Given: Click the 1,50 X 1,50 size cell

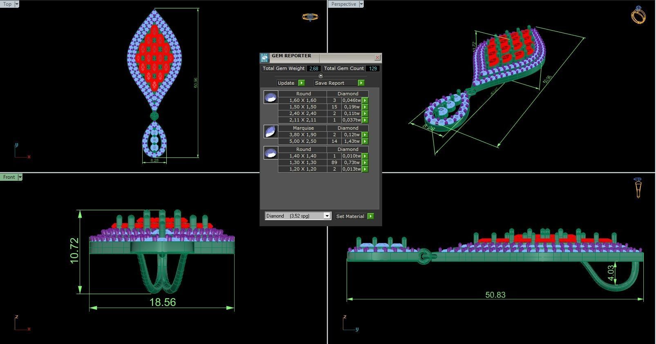Looking at the screenshot, I should pos(302,107).
